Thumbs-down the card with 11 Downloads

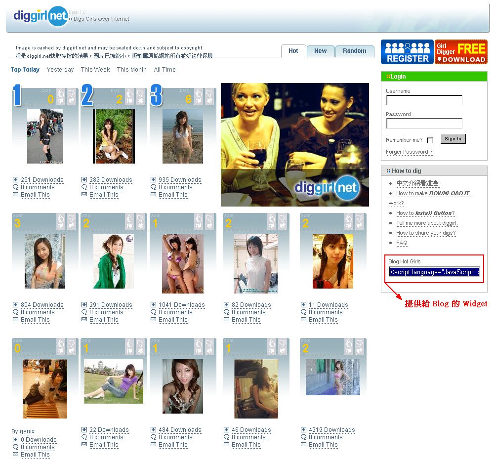pos(359,221)
